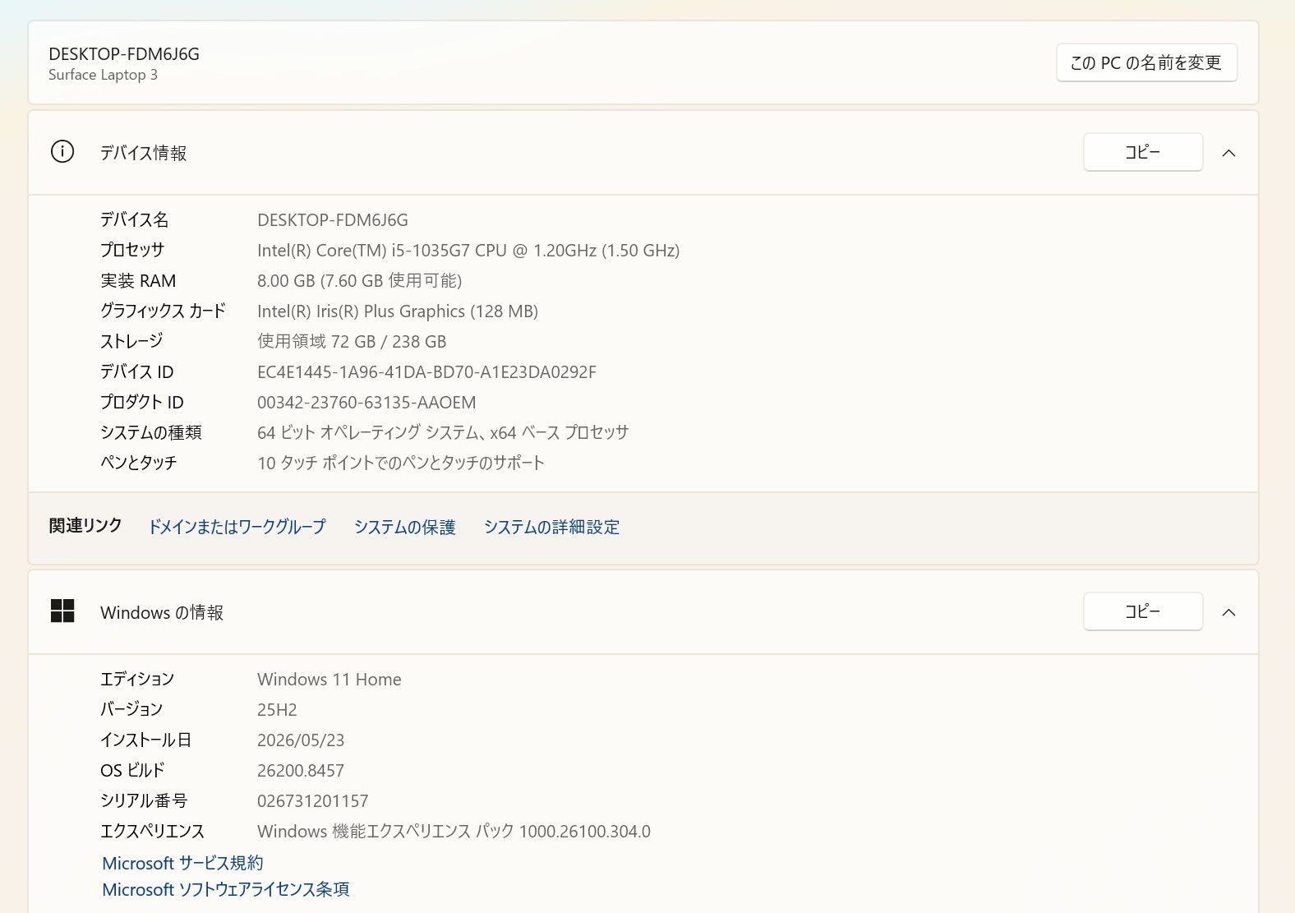1295x913 pixels.
Task: Copy device info with コピー button
Action: coord(1143,152)
